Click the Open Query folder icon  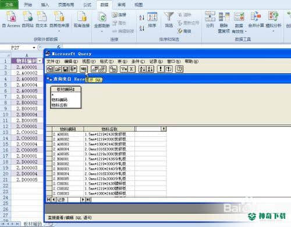click(x=58, y=69)
